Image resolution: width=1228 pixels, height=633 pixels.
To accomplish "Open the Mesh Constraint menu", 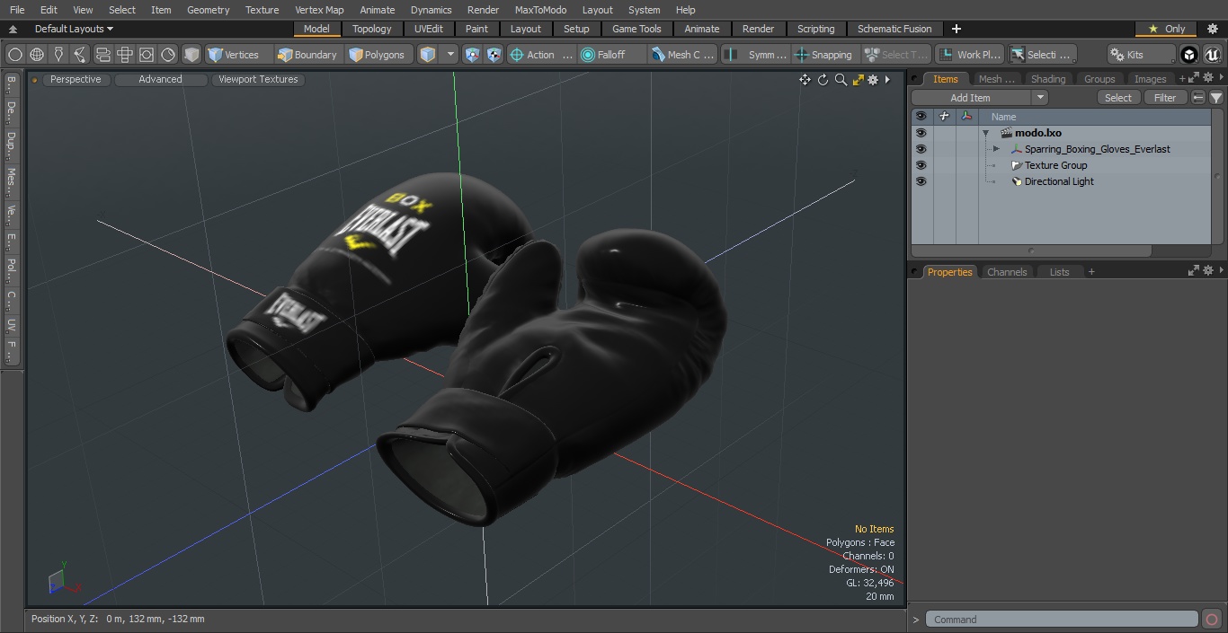I will pyautogui.click(x=683, y=55).
